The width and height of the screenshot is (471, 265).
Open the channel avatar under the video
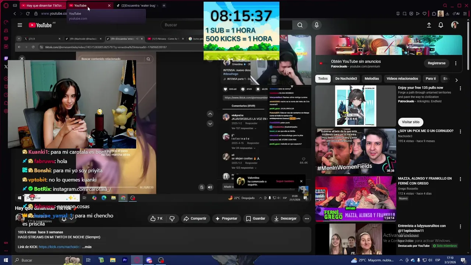pyautogui.click(x=20, y=218)
